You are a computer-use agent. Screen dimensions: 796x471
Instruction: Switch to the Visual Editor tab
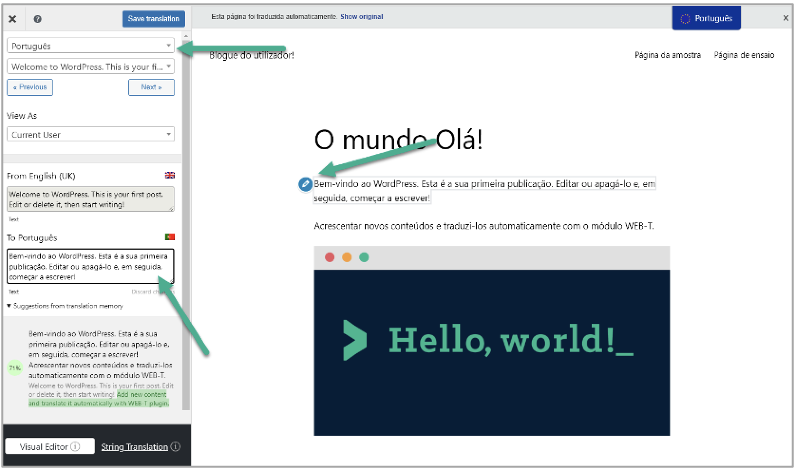point(50,447)
